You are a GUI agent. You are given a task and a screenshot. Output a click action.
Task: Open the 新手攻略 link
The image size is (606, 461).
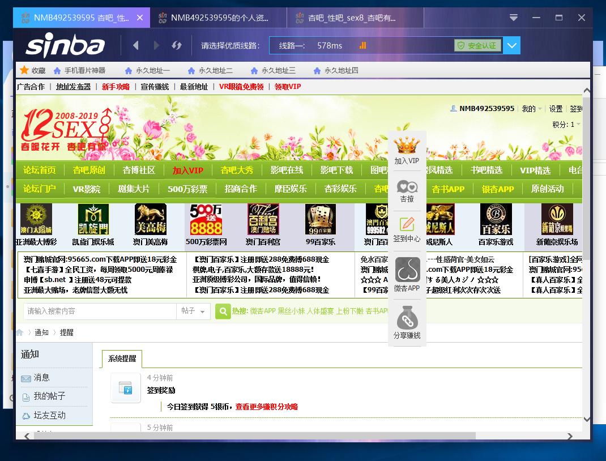pos(116,87)
